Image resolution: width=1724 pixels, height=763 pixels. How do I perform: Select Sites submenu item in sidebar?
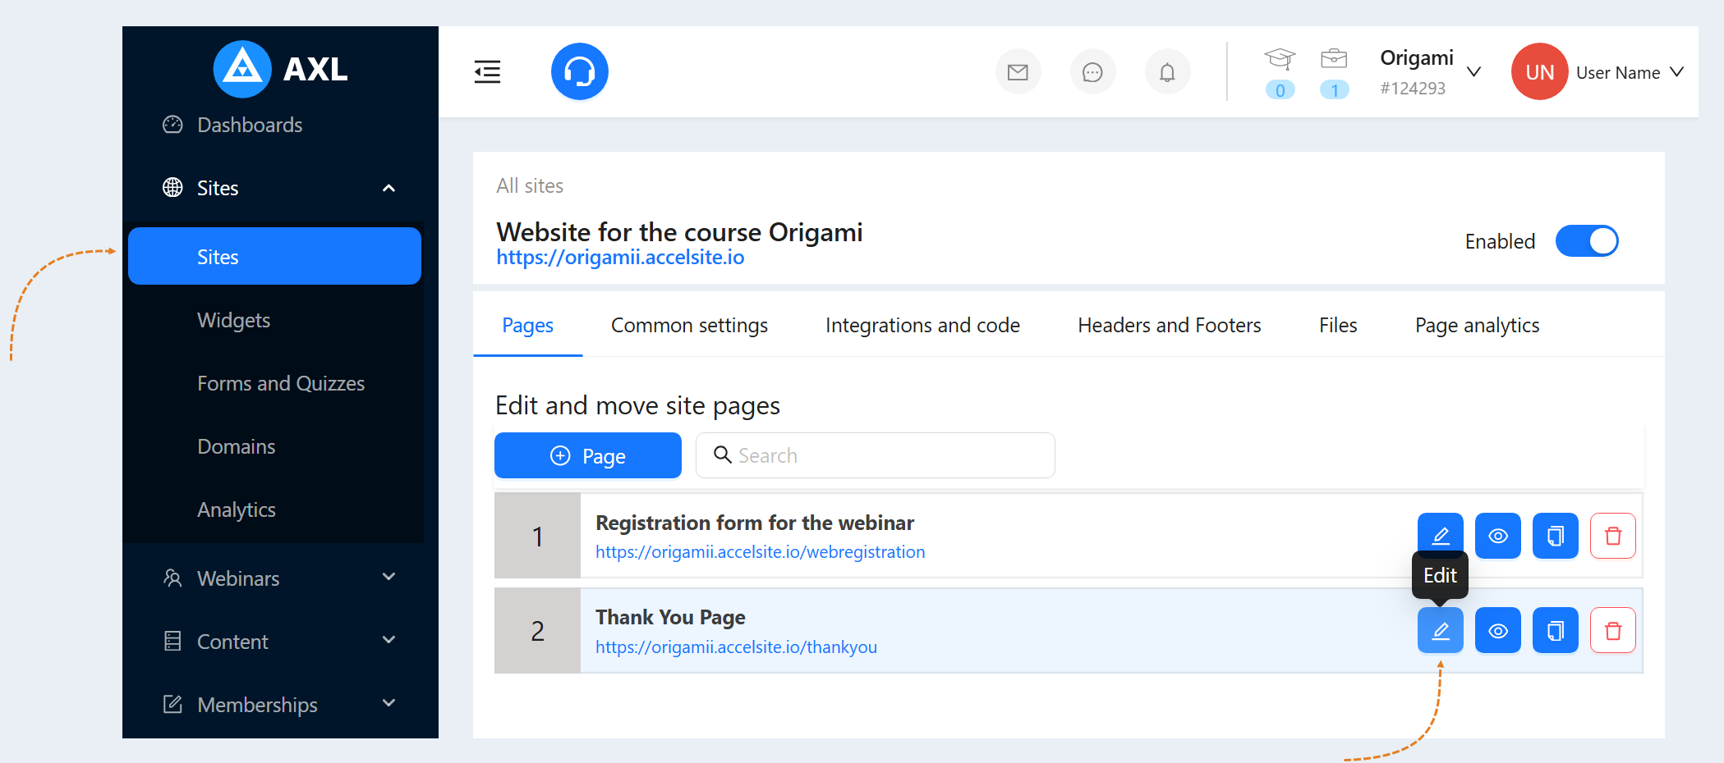tap(274, 257)
